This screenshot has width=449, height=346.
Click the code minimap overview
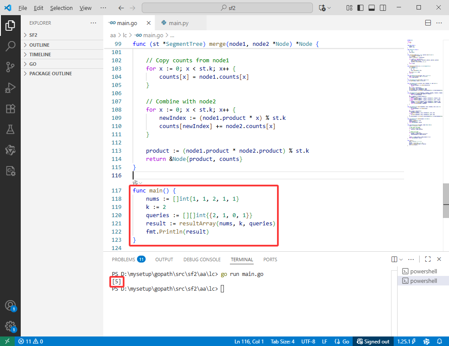click(424, 93)
